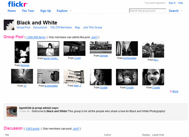Open the Black and White group flower icon
The image size is (189, 137).
point(9,25)
